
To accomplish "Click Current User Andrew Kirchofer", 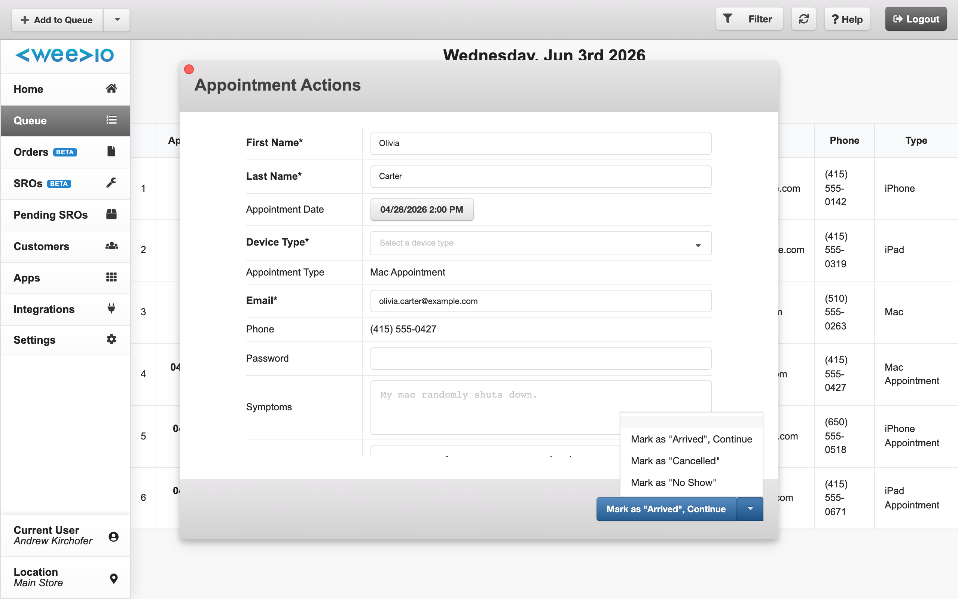I will pos(65,535).
